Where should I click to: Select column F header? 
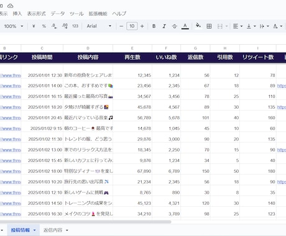[166, 48]
